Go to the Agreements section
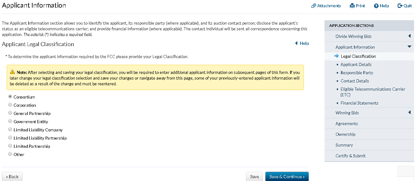This screenshot has width=415, height=181. [347, 124]
